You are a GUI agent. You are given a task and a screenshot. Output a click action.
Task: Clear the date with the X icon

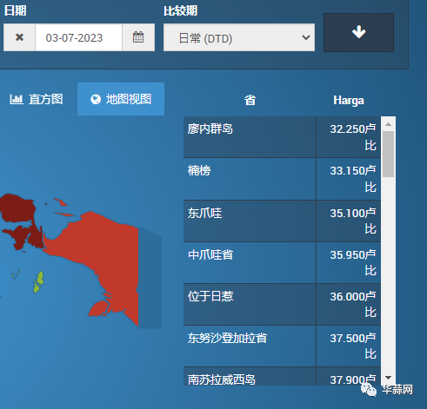click(x=19, y=37)
